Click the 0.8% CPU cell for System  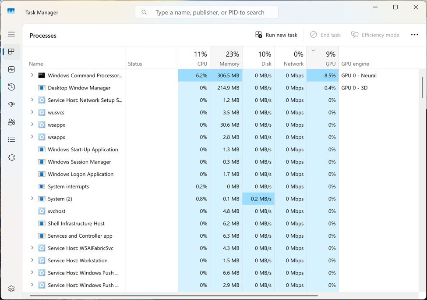point(194,199)
